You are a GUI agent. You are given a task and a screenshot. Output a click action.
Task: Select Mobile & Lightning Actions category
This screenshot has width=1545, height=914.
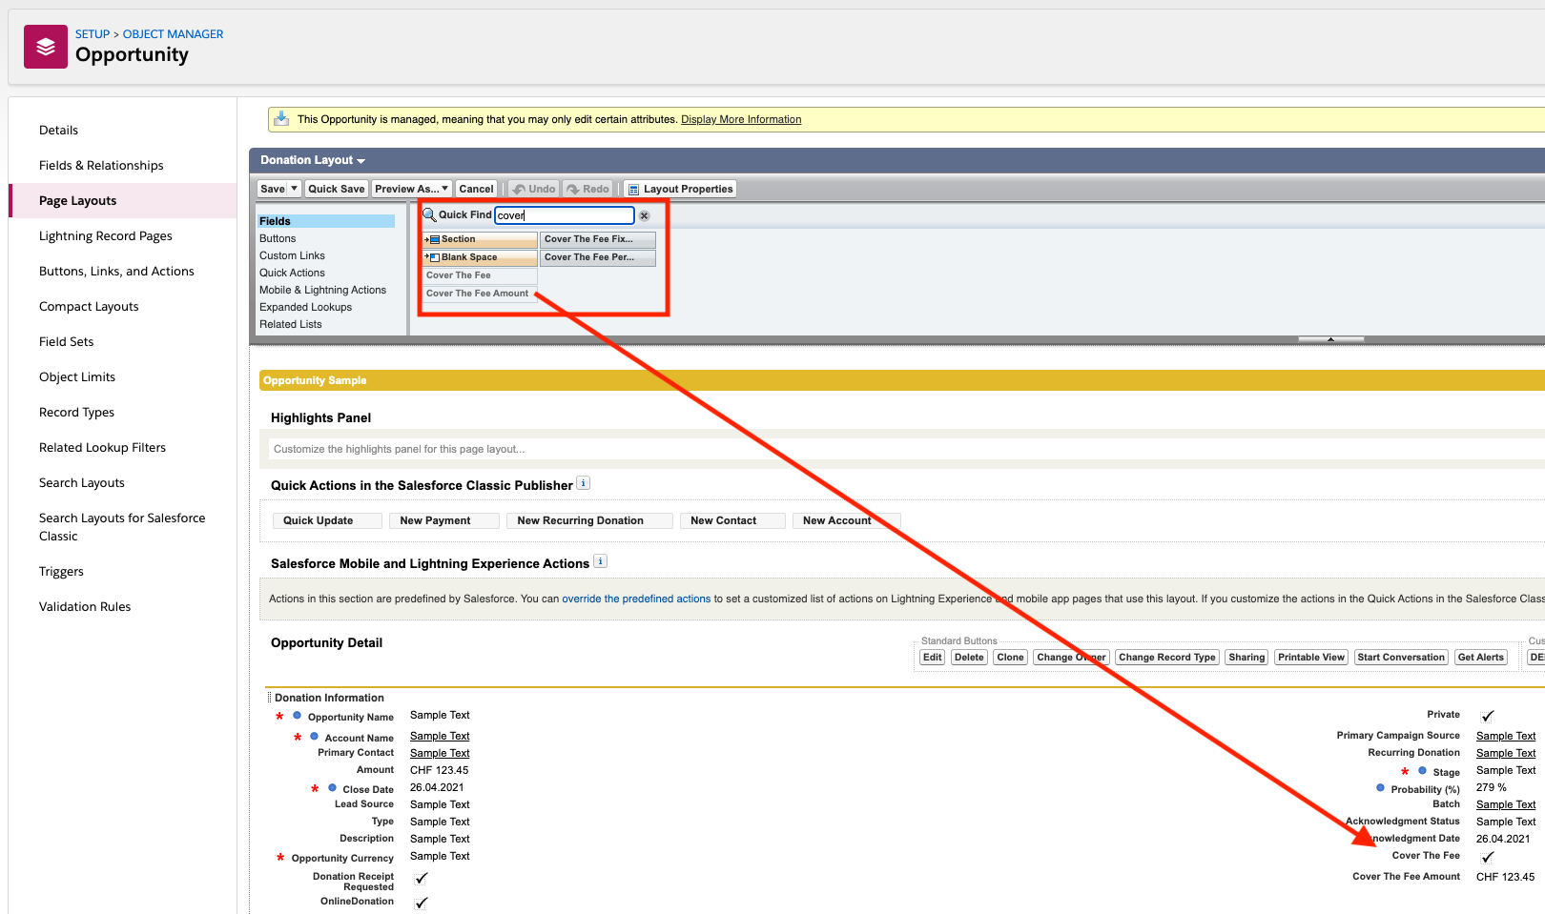point(322,290)
